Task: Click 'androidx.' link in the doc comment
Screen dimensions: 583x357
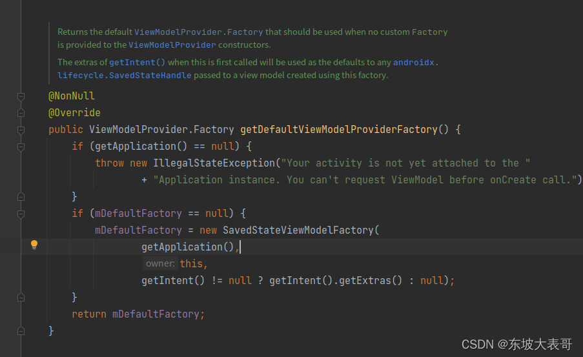Action: click(x=416, y=63)
